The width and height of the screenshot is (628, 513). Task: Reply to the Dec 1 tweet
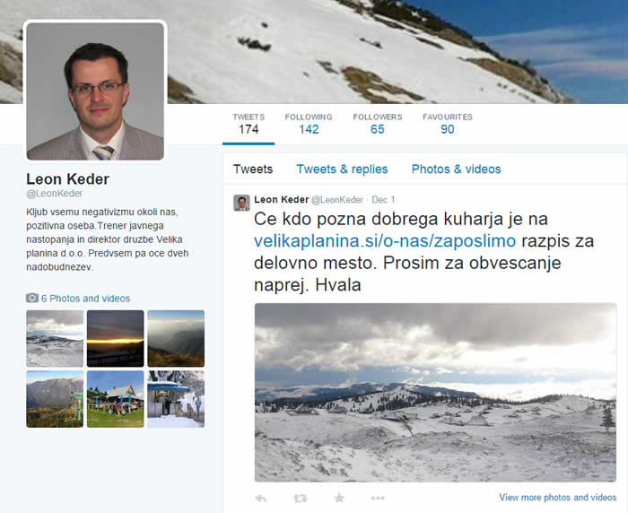click(x=261, y=498)
